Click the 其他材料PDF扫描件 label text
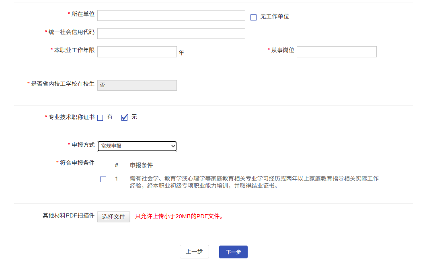The image size is (429, 262). point(68,215)
